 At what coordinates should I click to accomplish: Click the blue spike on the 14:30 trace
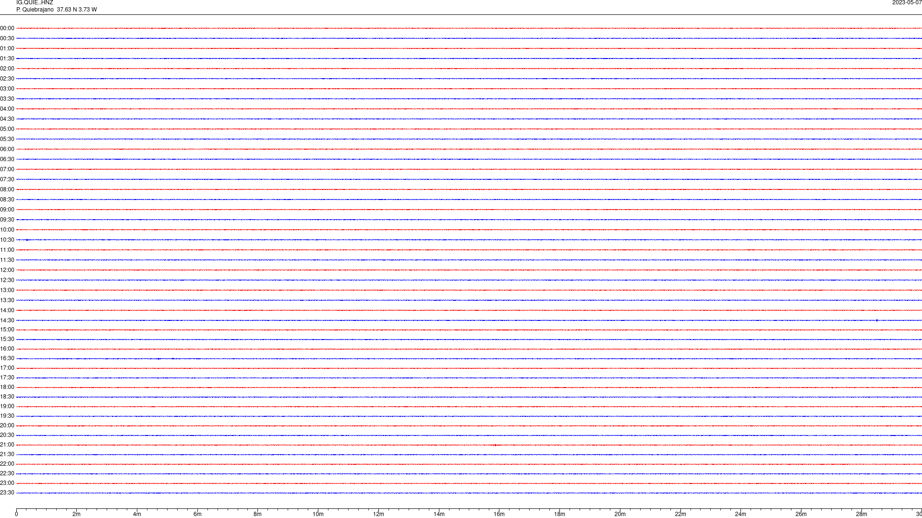click(877, 320)
